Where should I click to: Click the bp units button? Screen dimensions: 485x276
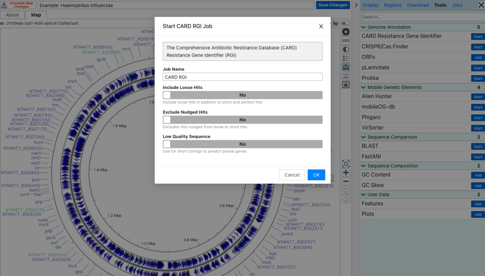click(x=335, y=23)
